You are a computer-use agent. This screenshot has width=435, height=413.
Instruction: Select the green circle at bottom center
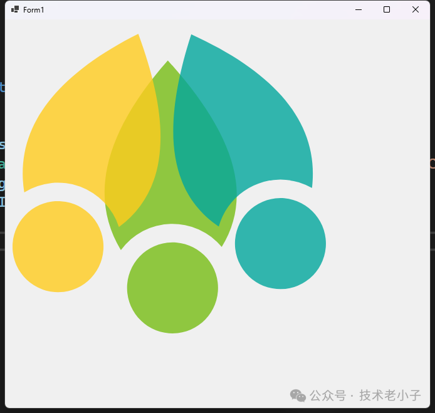tap(172, 288)
